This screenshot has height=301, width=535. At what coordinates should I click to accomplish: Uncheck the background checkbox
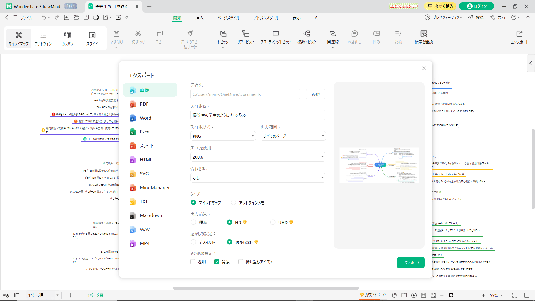217,262
